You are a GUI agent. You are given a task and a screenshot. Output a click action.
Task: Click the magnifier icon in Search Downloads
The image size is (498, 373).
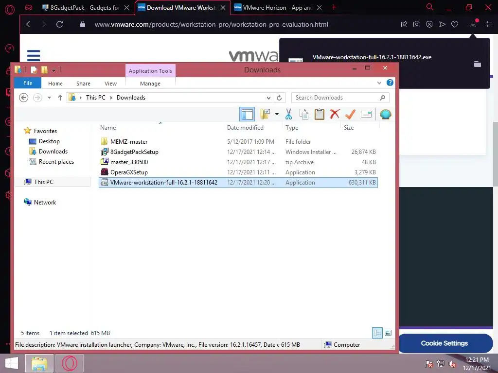[x=382, y=98]
